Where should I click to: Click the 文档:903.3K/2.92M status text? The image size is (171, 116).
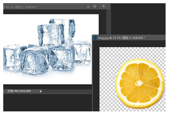19,91
